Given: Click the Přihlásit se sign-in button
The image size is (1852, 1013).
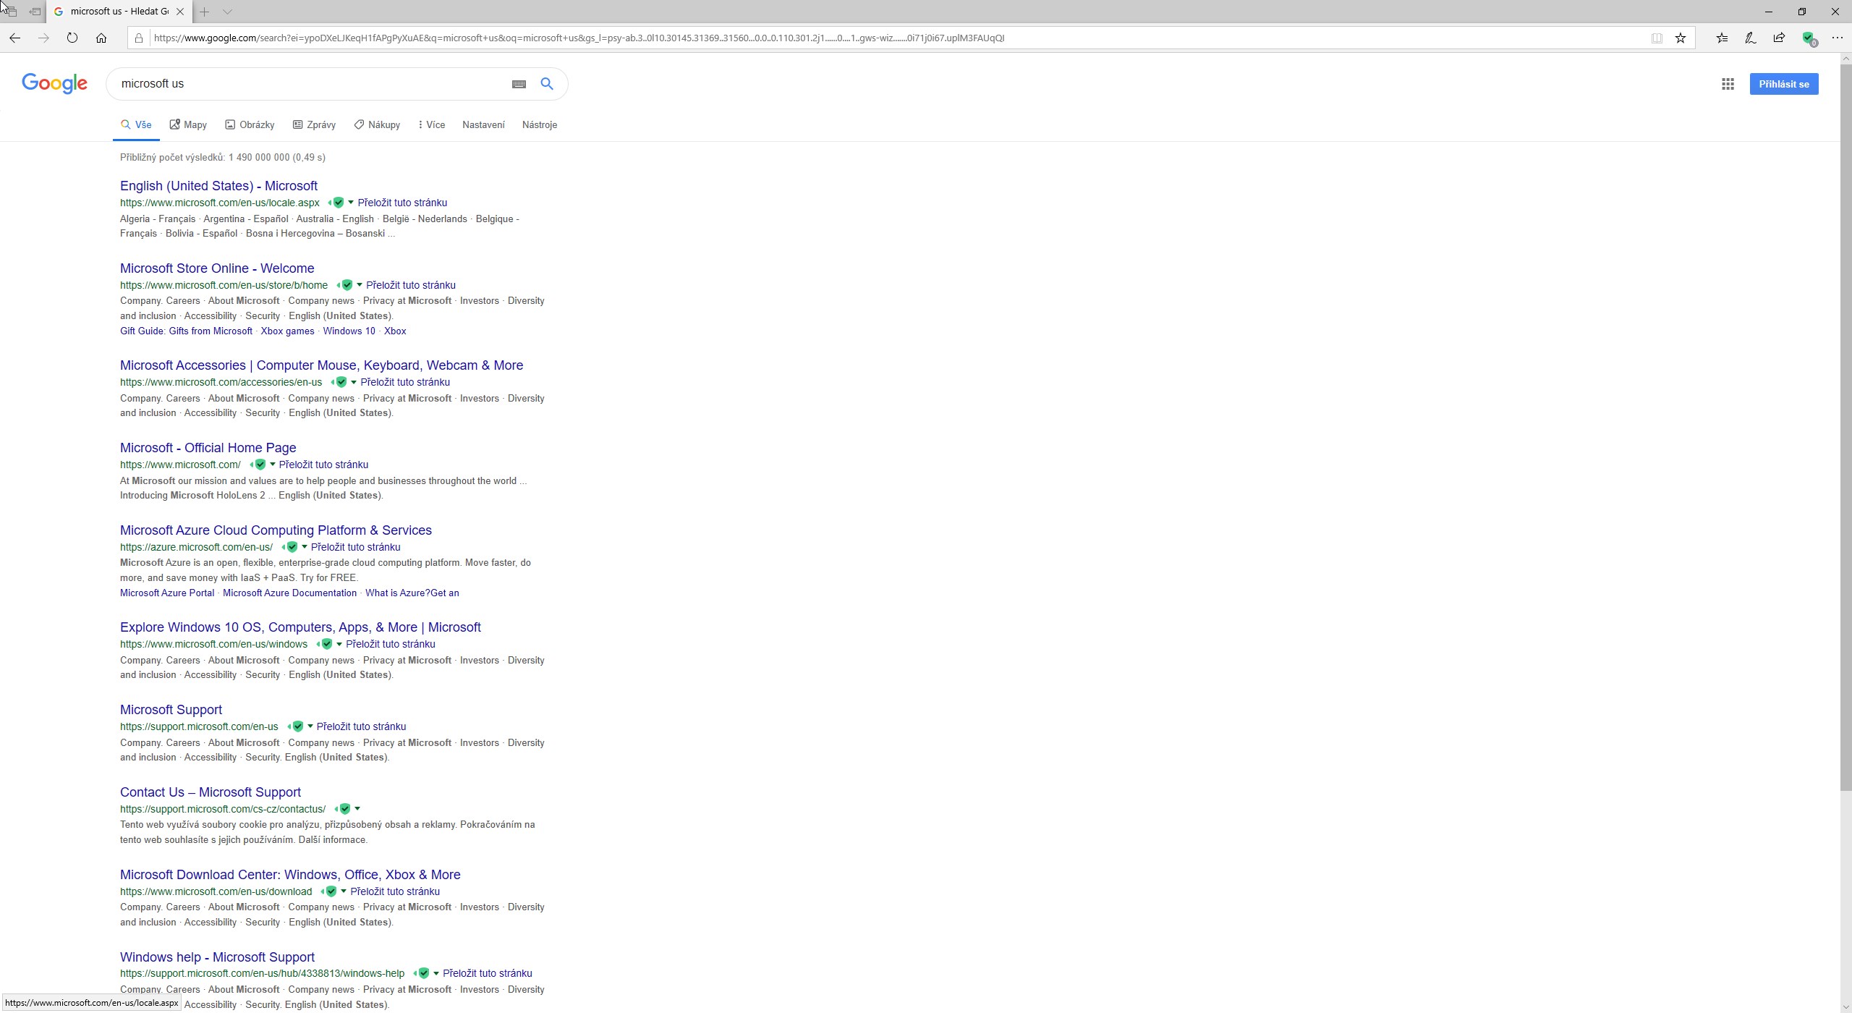Looking at the screenshot, I should pos(1783,84).
